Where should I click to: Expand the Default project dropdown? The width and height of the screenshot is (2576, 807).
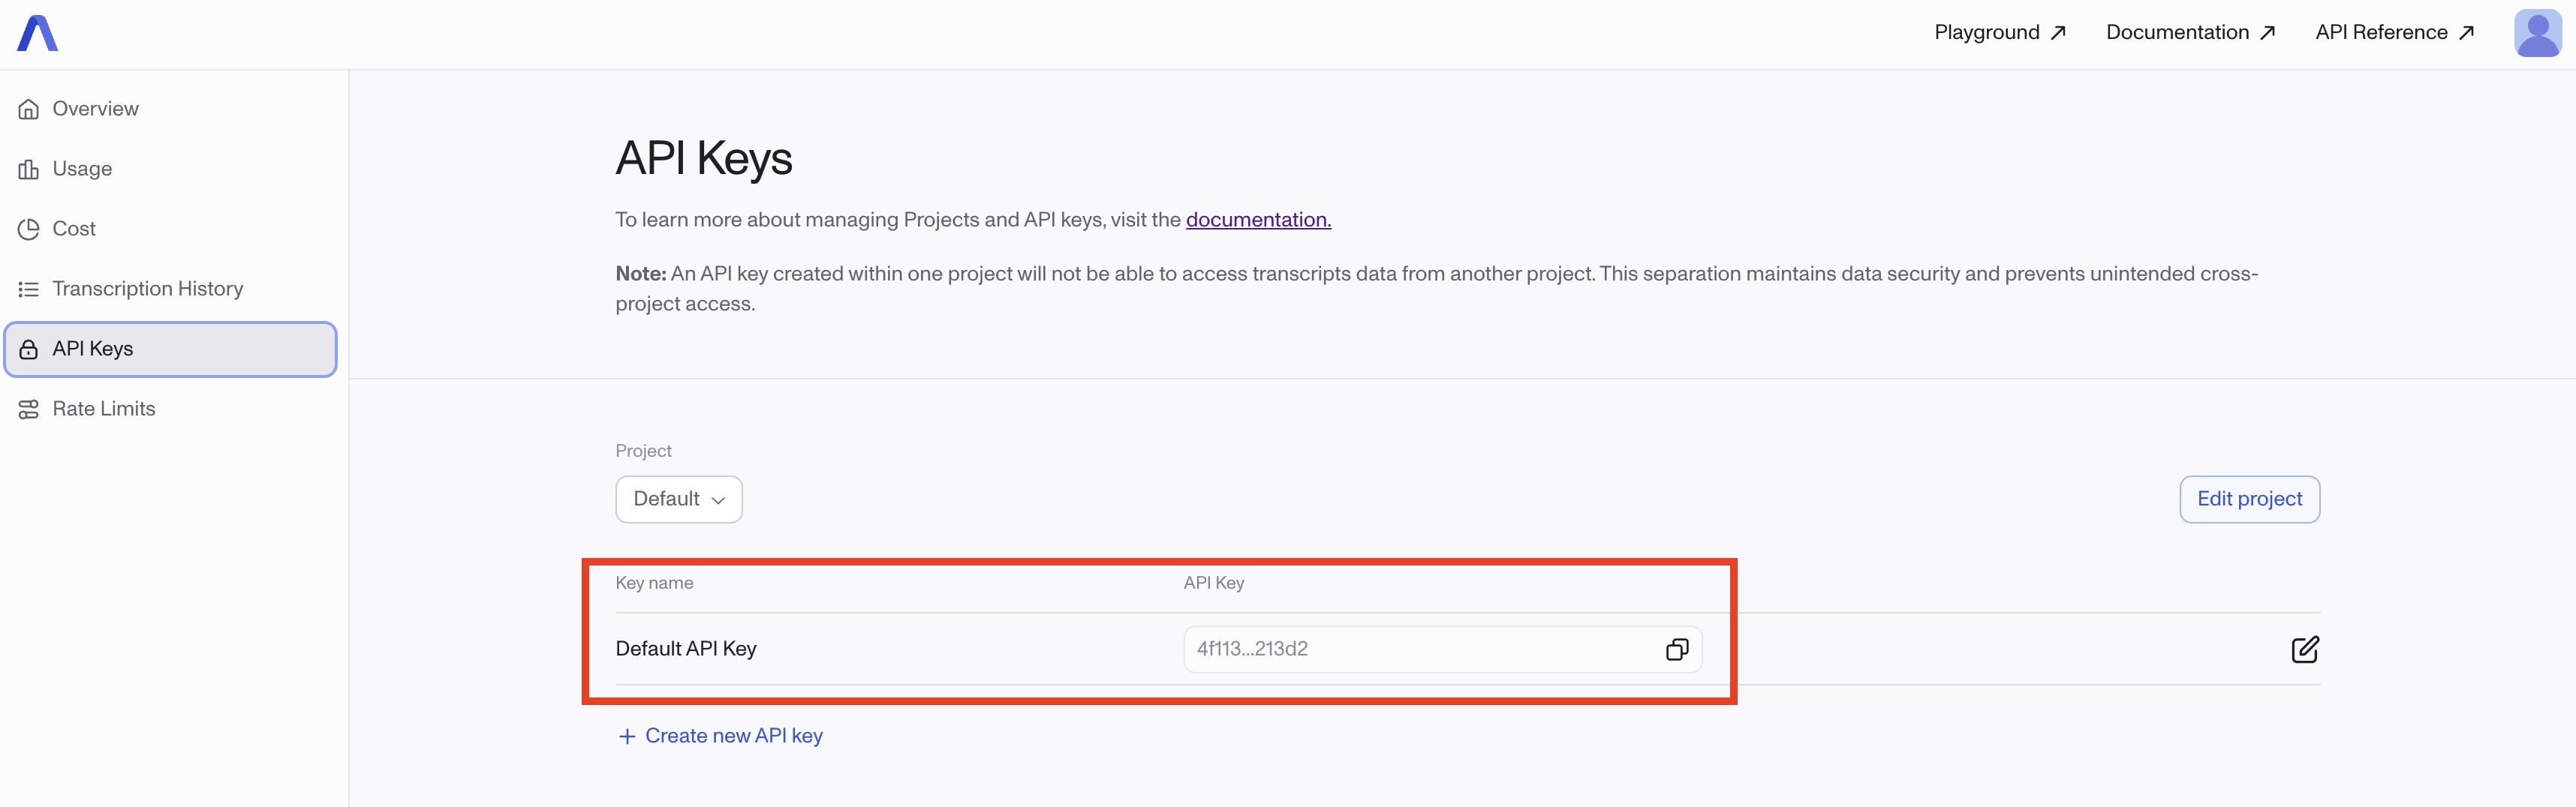[678, 499]
